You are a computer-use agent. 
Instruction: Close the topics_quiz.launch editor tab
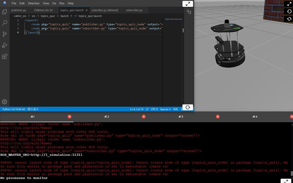coord(87,10)
